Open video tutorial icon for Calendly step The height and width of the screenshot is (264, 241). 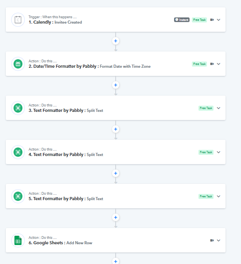(x=212, y=20)
